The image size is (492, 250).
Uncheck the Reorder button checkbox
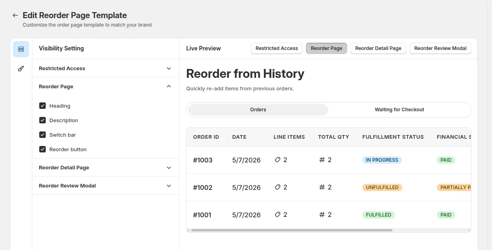click(42, 149)
